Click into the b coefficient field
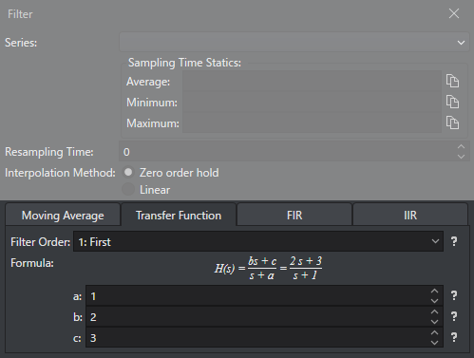The width and height of the screenshot is (474, 358). 257,316
